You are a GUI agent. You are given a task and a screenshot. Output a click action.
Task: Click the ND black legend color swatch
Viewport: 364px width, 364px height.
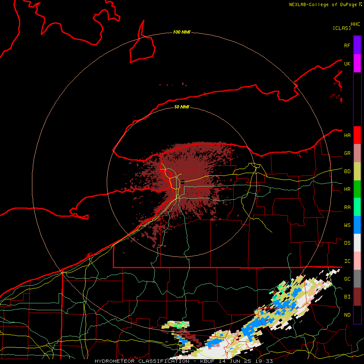click(x=357, y=315)
